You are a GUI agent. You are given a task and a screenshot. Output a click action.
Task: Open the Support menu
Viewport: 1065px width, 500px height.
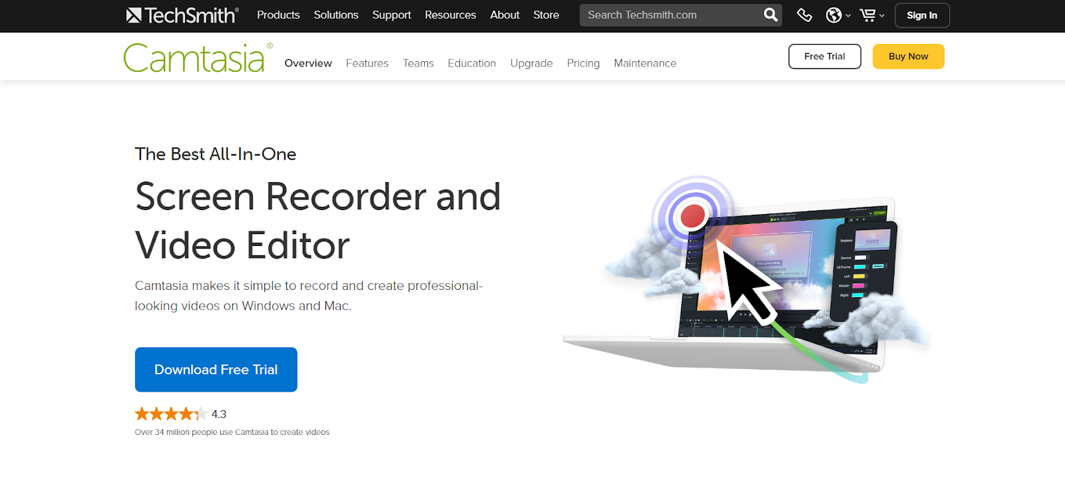pyautogui.click(x=391, y=15)
